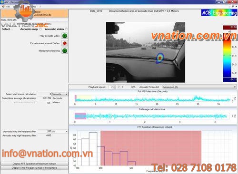The width and height of the screenshot is (238, 174).
Task: Click the small app icon left of File
Action: point(3,7)
